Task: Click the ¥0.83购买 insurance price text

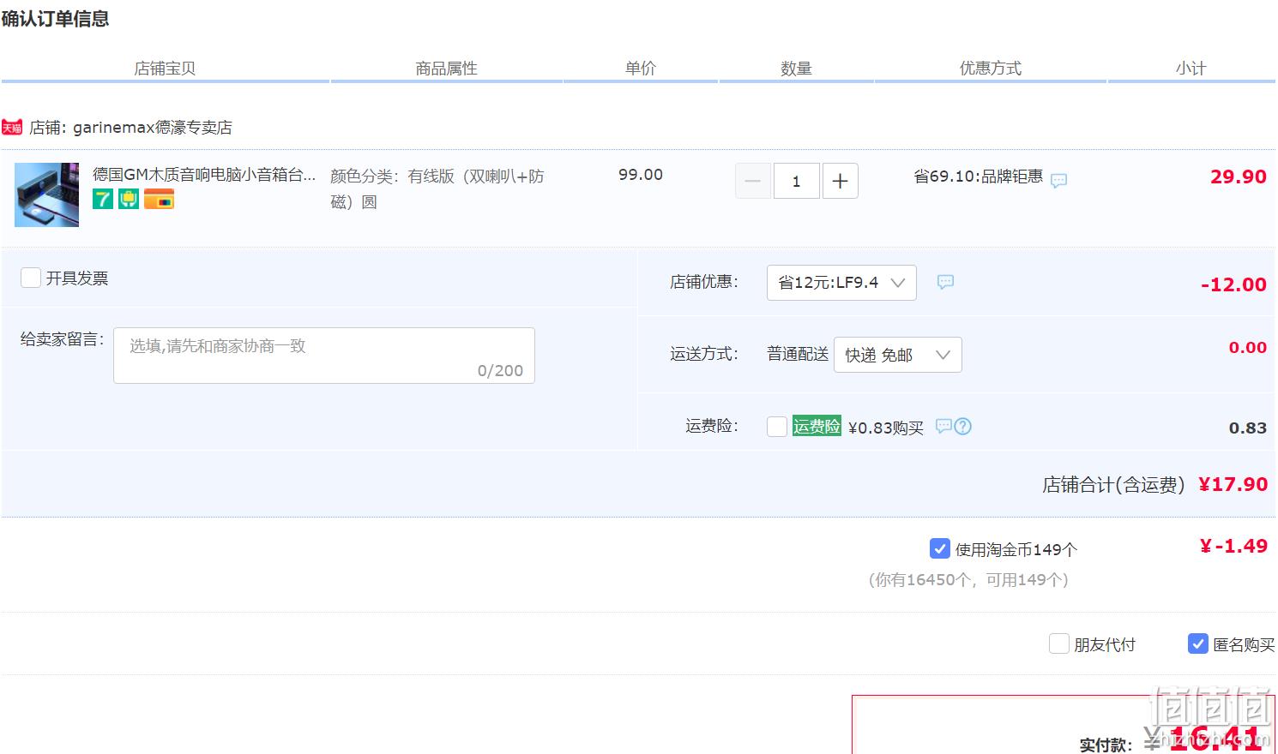Action: [x=886, y=428]
